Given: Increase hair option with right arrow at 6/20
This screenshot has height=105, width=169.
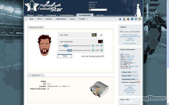Looking at the screenshot, I should pos(101,50).
